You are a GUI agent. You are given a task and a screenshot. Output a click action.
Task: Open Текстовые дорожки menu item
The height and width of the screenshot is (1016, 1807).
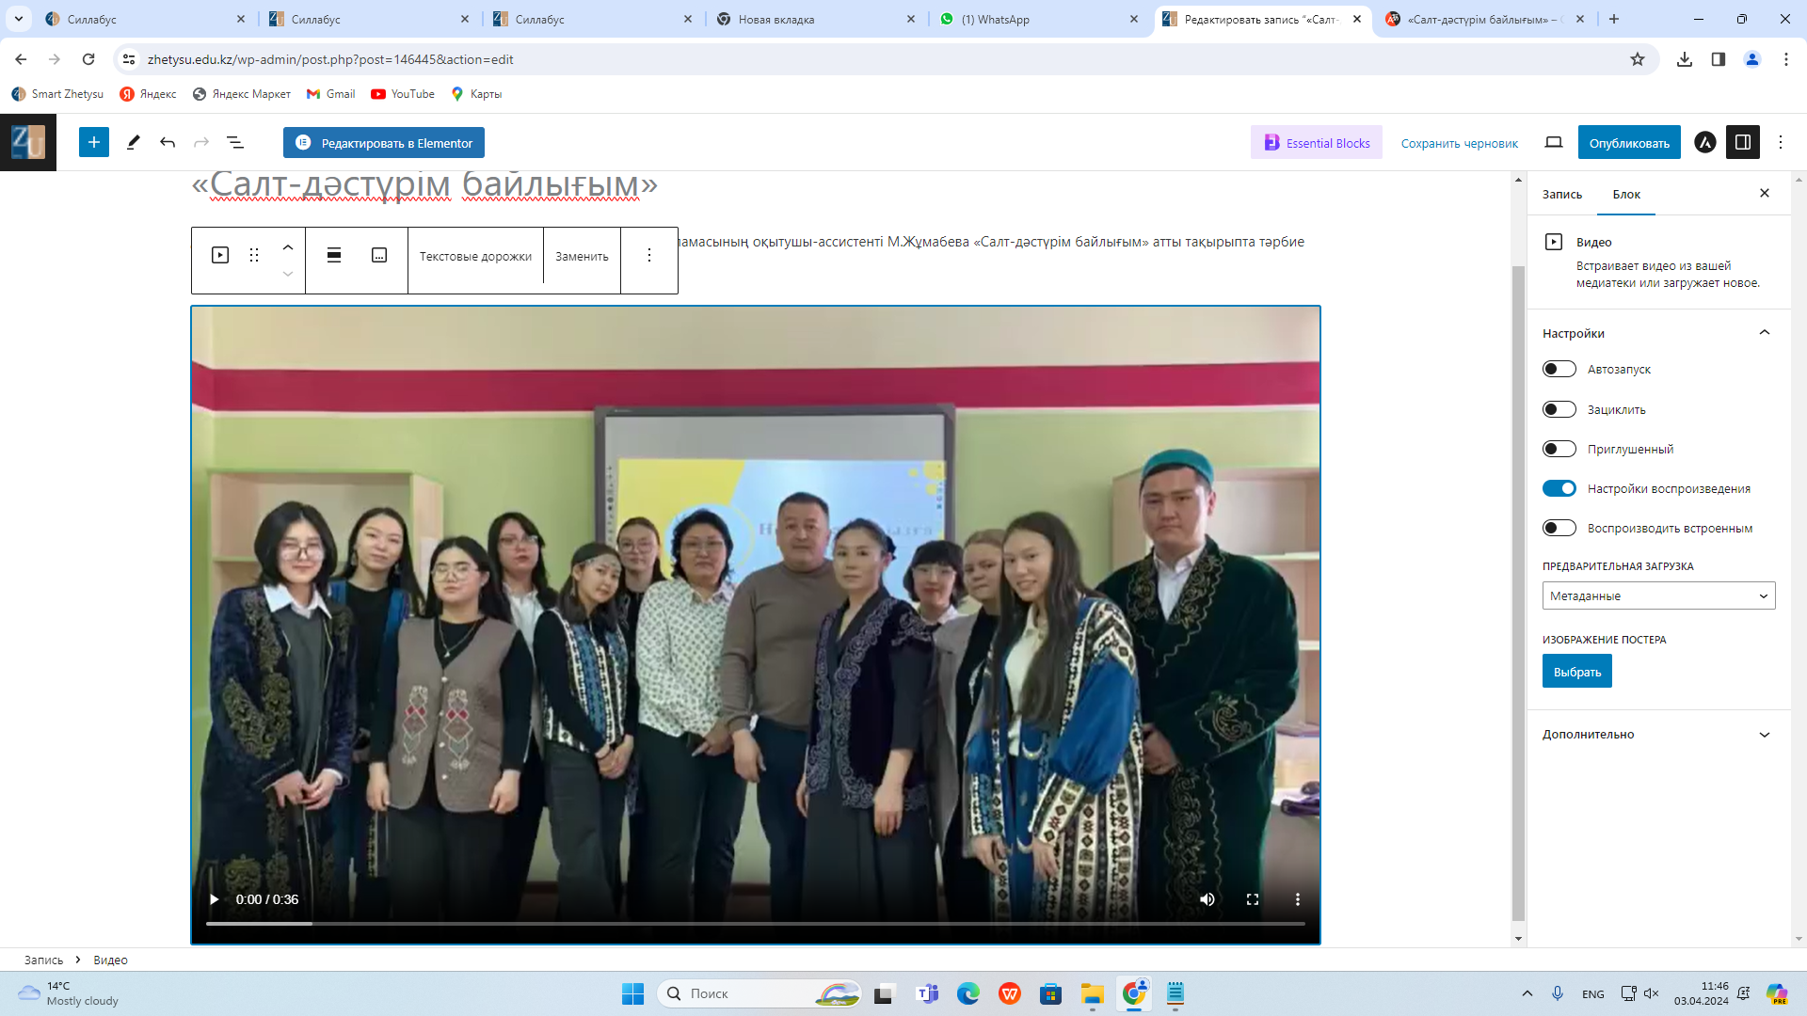(475, 256)
